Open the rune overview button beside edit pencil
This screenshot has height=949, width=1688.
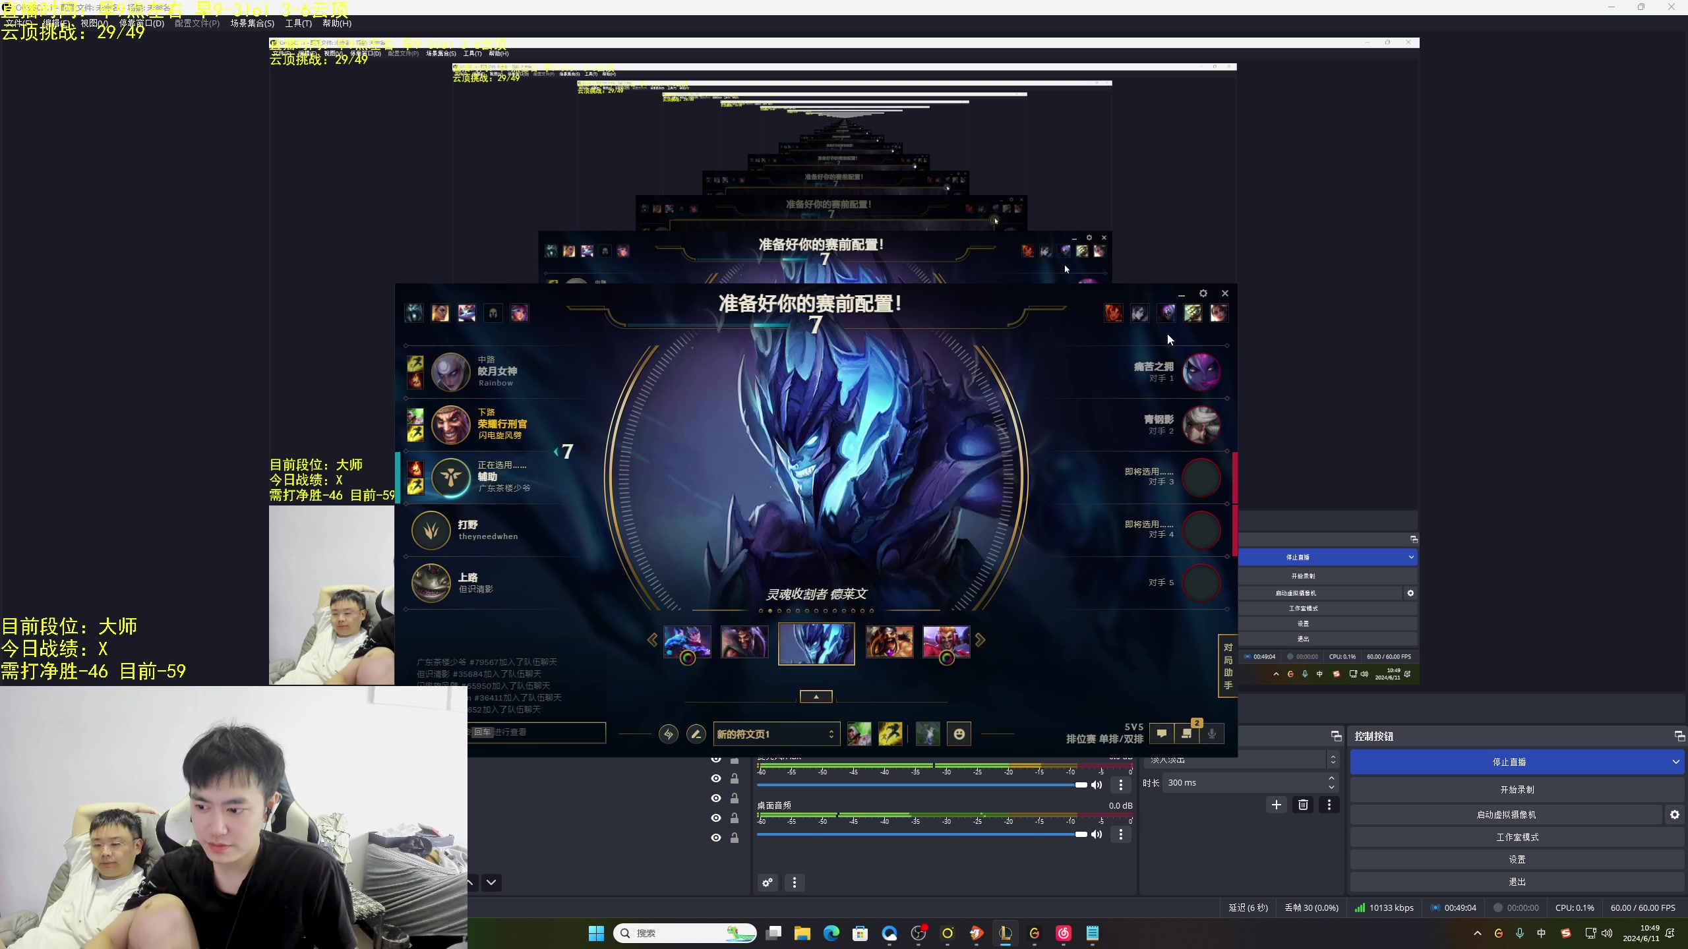668,733
